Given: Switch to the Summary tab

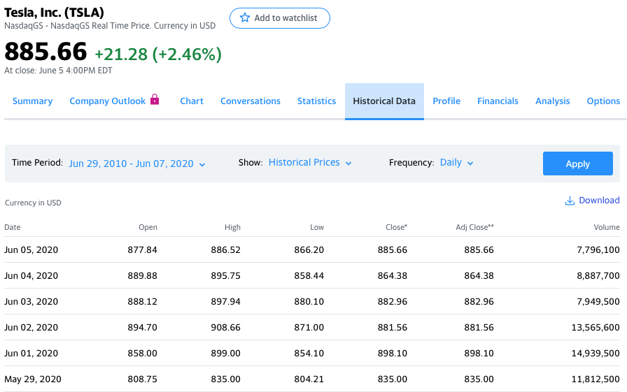Looking at the screenshot, I should click(32, 101).
